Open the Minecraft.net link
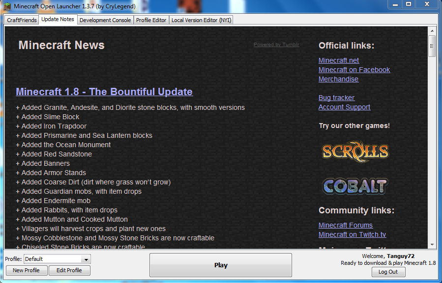The image size is (442, 283). (x=339, y=60)
